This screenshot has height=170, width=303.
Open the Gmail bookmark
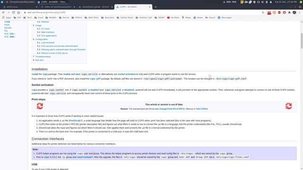[210, 17]
